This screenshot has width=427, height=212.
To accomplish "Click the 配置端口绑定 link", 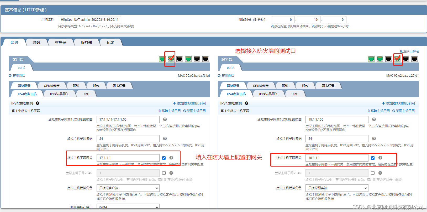I will tap(409, 51).
